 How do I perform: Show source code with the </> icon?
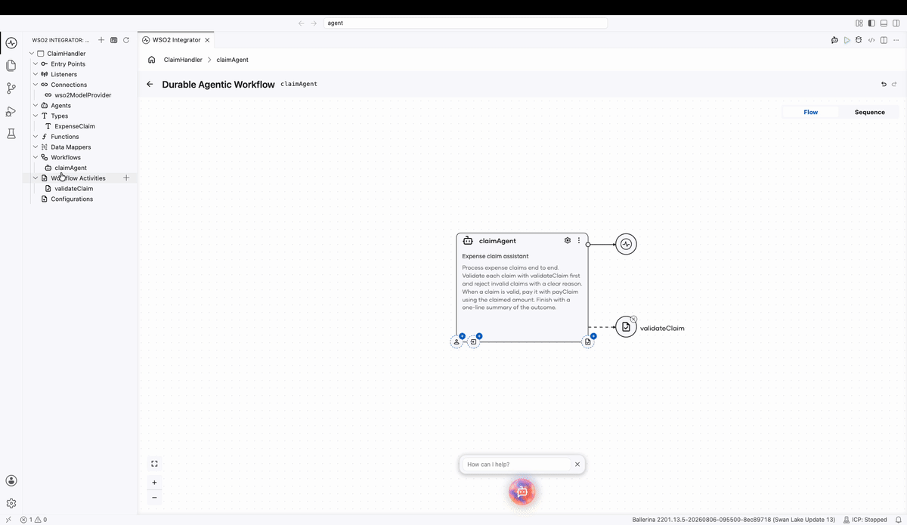(871, 40)
